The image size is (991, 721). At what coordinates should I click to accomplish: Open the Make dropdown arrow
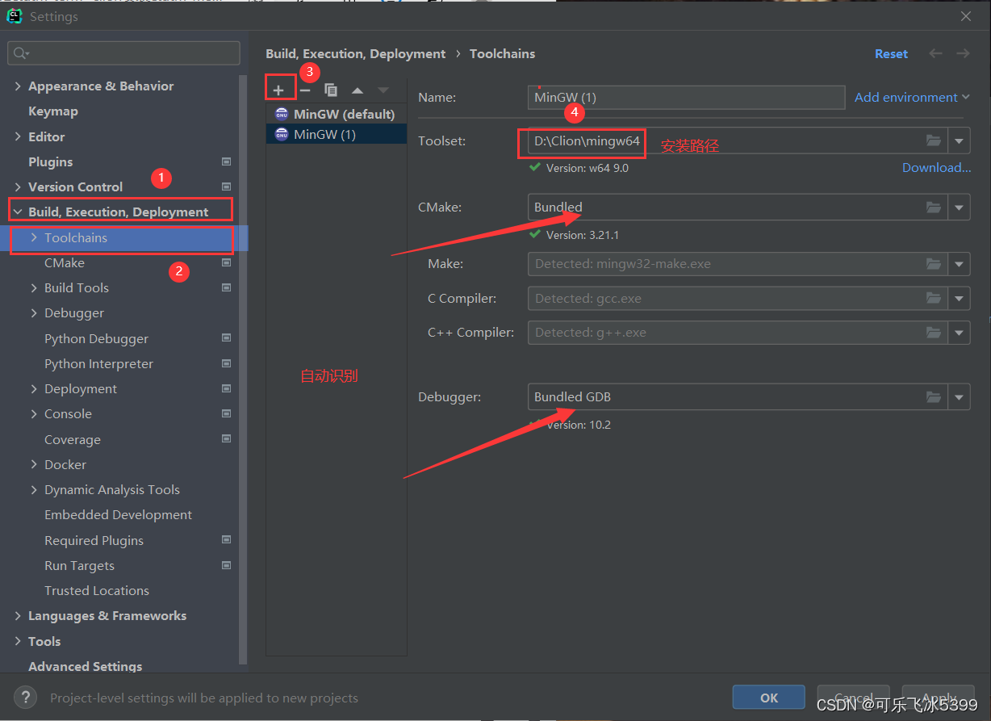point(959,263)
